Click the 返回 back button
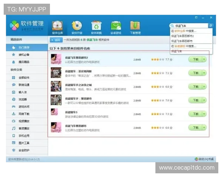This screenshot has height=177, width=222. click(x=56, y=40)
